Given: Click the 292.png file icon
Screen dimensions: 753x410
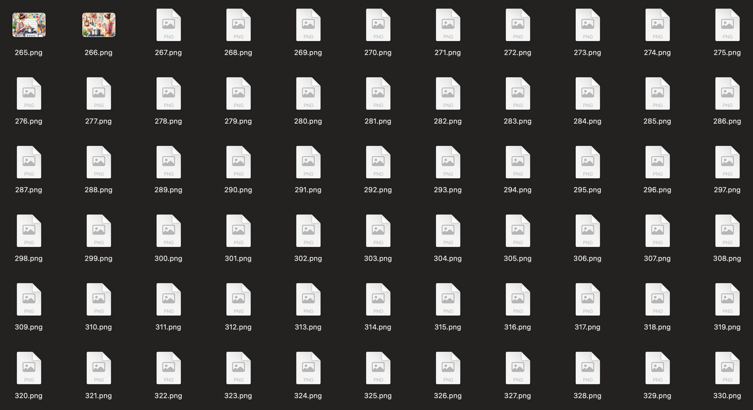Looking at the screenshot, I should [x=378, y=163].
